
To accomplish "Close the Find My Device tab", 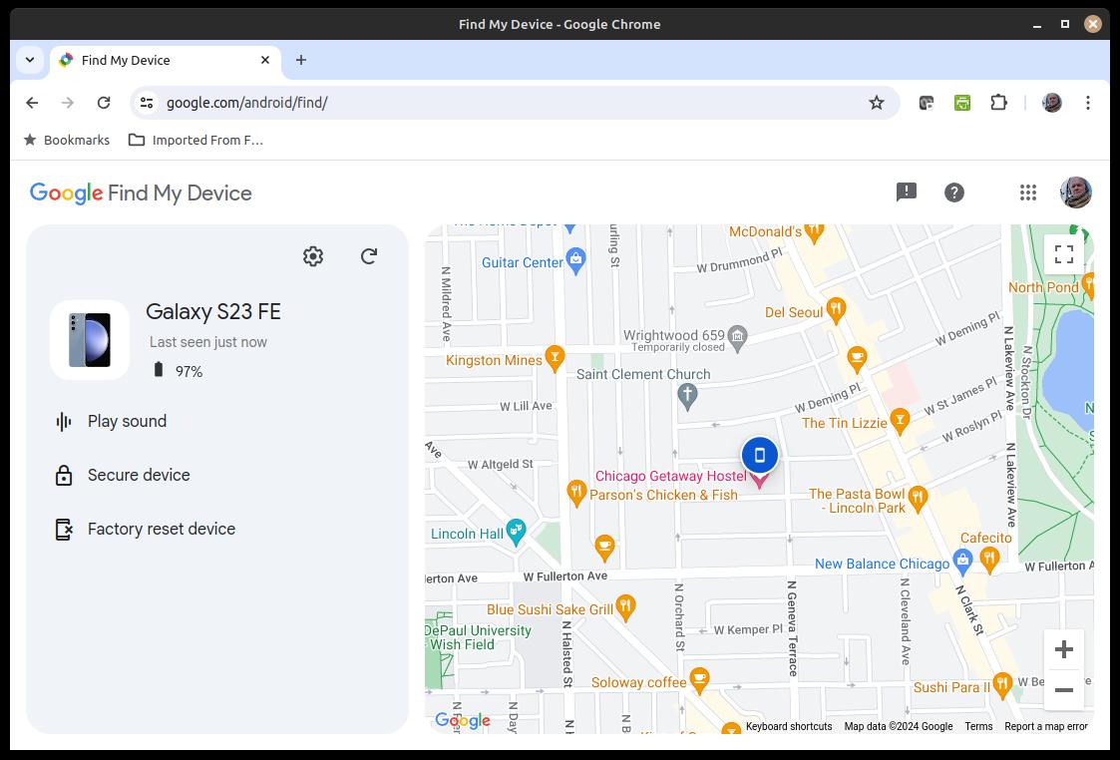I will tap(265, 60).
